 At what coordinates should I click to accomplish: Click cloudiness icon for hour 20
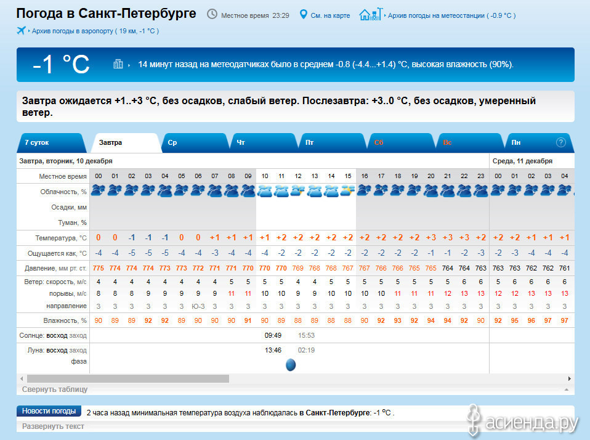(x=431, y=191)
